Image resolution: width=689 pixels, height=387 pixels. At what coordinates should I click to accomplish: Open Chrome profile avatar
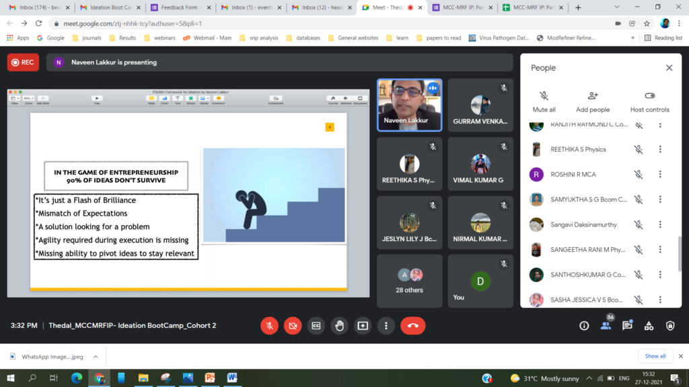(x=665, y=24)
